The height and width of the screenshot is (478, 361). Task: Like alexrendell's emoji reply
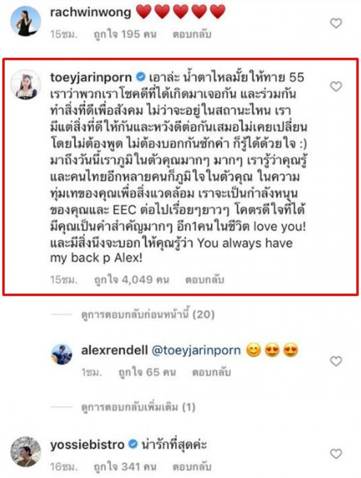336,361
